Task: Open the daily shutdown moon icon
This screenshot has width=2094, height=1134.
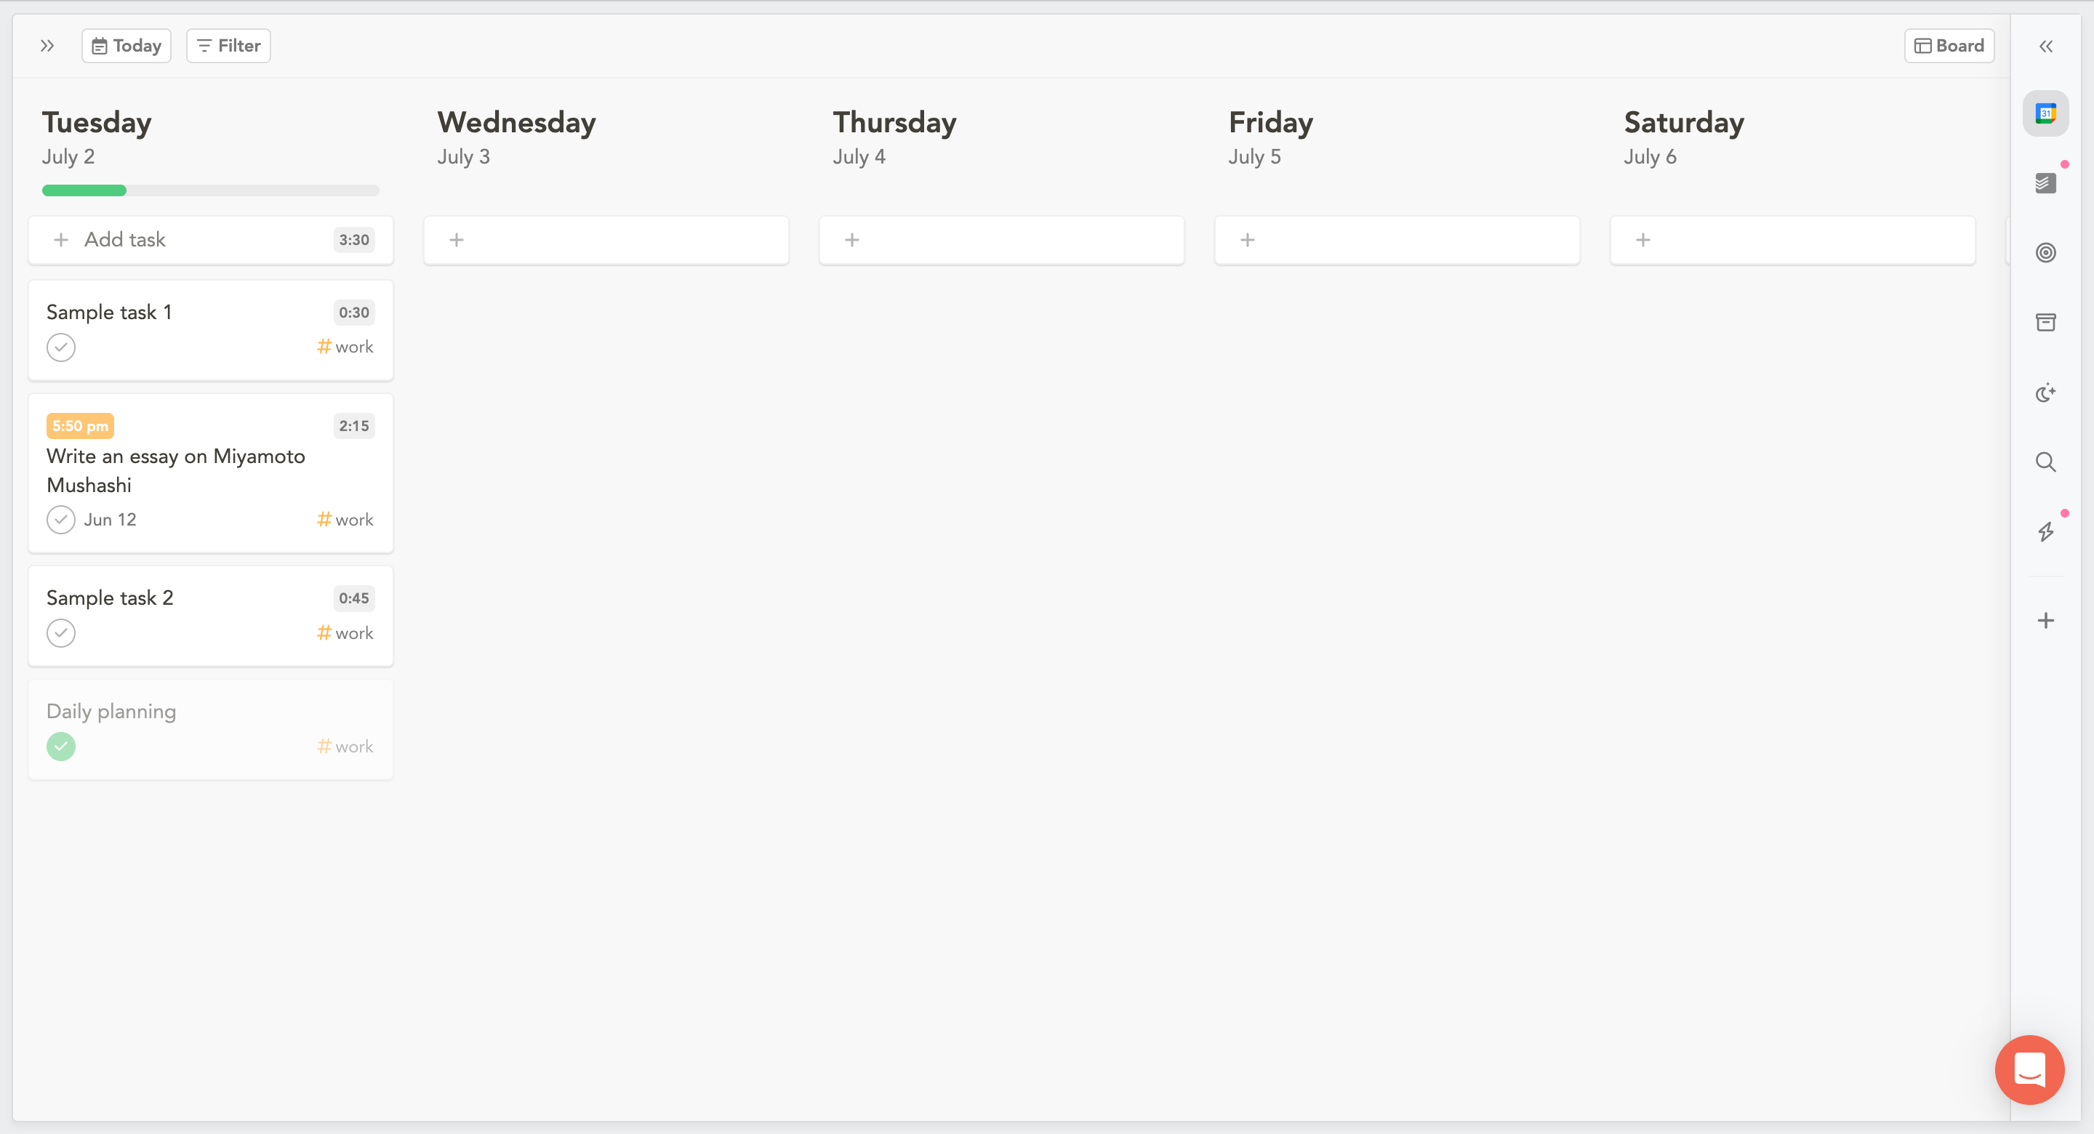Action: point(2045,393)
